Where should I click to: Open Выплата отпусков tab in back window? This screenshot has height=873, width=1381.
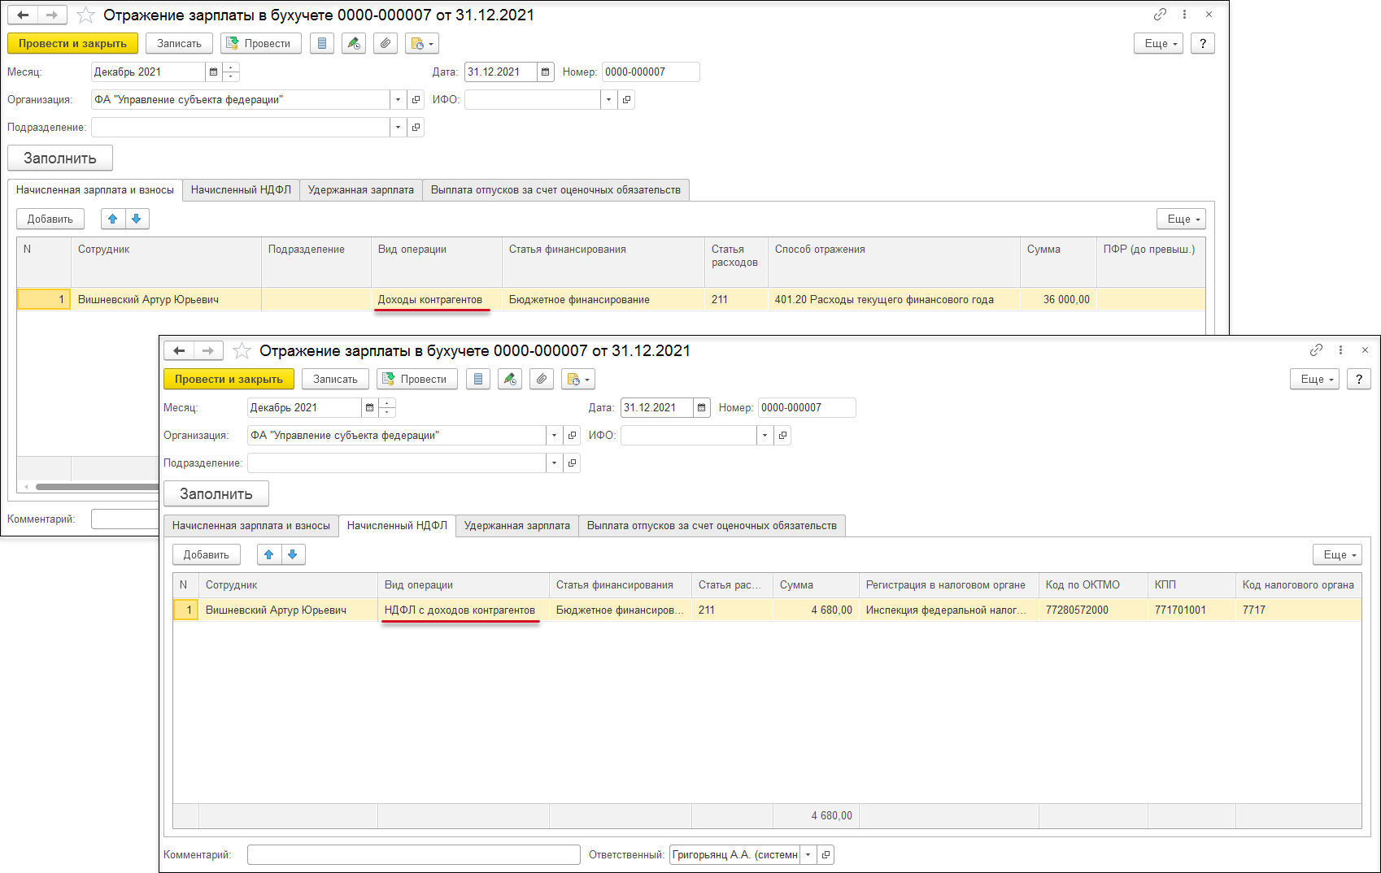(x=555, y=189)
